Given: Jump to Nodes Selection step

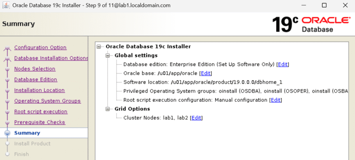Looking at the screenshot, I should click(x=35, y=69).
